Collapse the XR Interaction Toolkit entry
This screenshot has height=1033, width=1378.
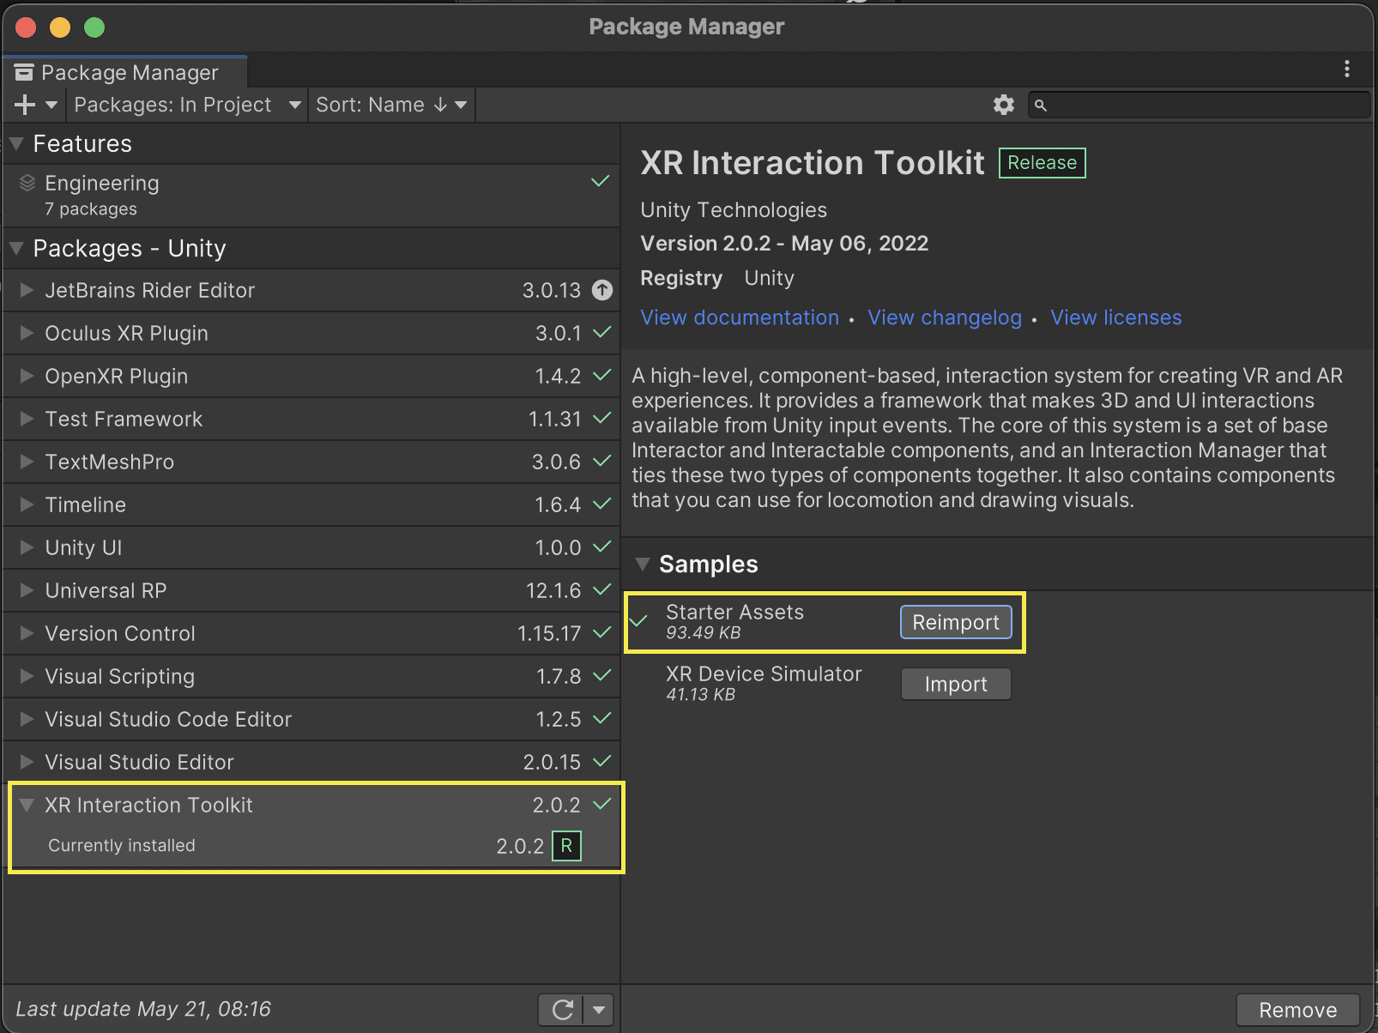(27, 805)
